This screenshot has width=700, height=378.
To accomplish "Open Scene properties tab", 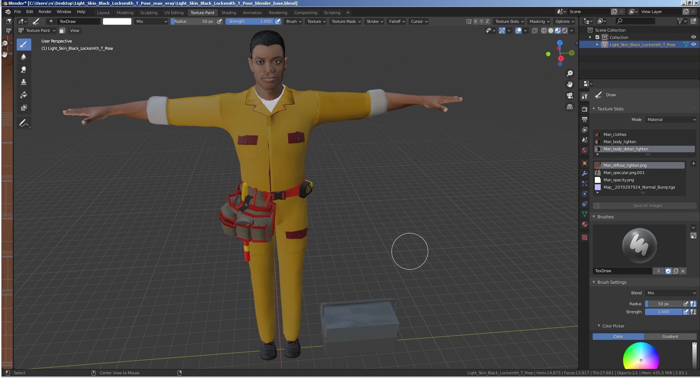I will (585, 140).
